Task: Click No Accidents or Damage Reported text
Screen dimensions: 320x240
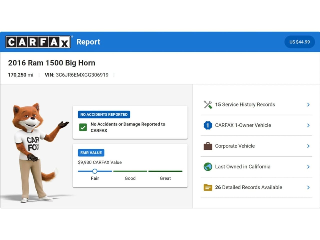Action: (x=128, y=127)
